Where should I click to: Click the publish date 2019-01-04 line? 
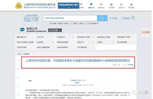78,85
